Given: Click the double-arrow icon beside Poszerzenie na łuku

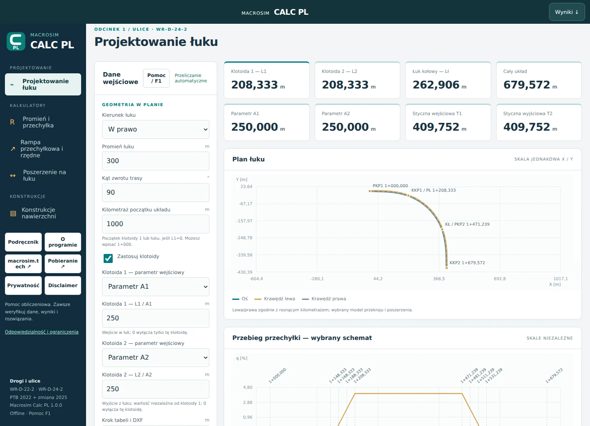Looking at the screenshot, I should pos(13,175).
